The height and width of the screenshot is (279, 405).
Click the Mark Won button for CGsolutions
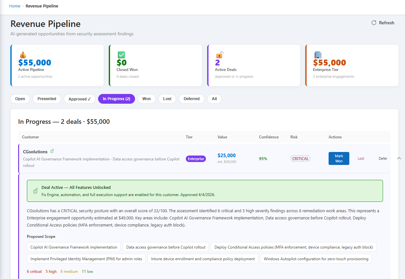[x=339, y=158]
